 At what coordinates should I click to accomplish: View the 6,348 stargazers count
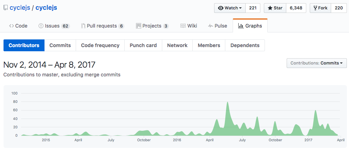tap(296, 8)
